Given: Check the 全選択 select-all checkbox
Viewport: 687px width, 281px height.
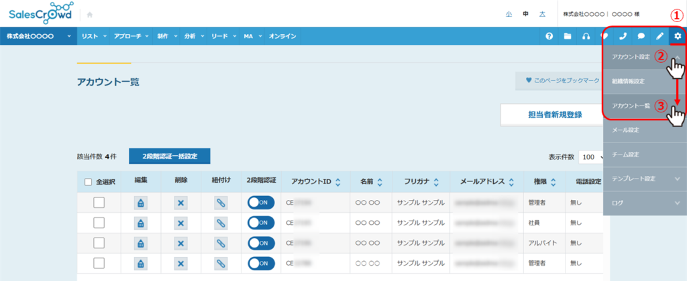Looking at the screenshot, I should [89, 182].
